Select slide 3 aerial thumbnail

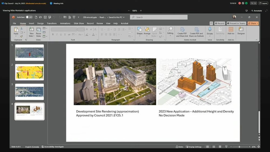pos(29,92)
